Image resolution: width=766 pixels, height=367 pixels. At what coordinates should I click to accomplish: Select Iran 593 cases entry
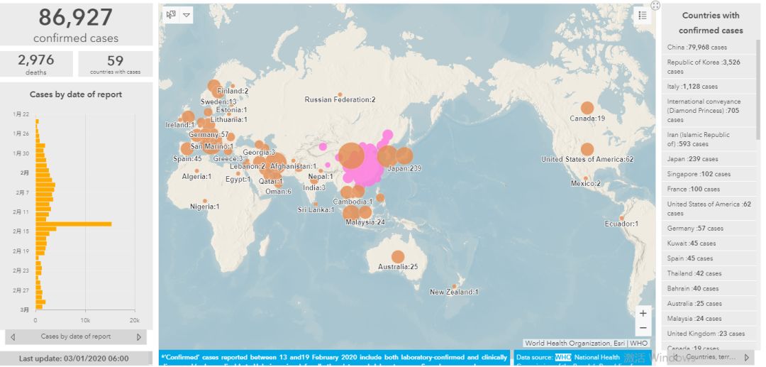point(709,139)
